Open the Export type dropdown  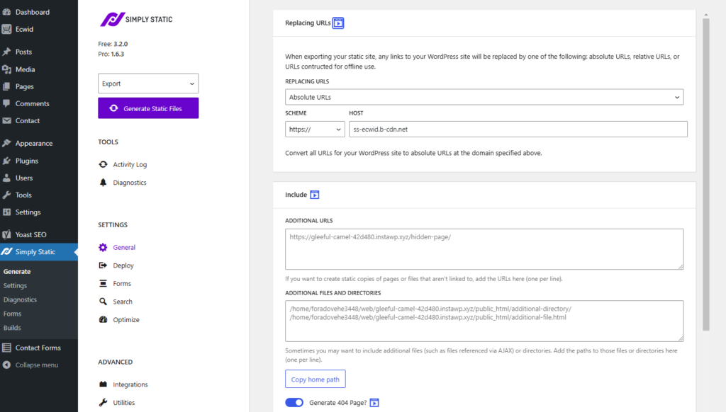(148, 84)
